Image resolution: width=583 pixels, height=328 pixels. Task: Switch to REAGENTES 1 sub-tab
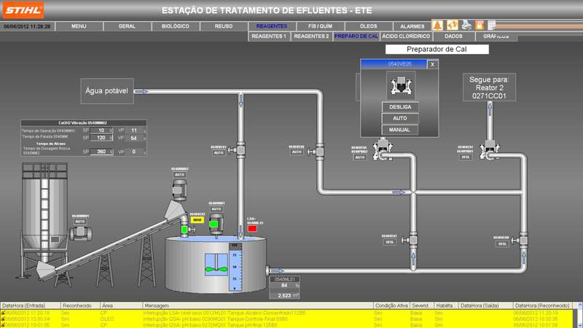pos(269,36)
